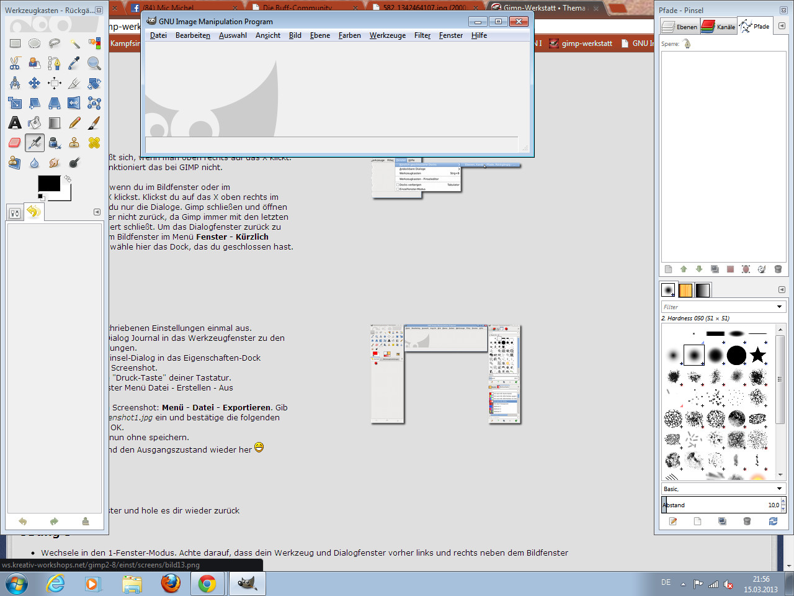Image resolution: width=794 pixels, height=596 pixels.
Task: Click the black foreground color swatch
Action: tap(49, 183)
